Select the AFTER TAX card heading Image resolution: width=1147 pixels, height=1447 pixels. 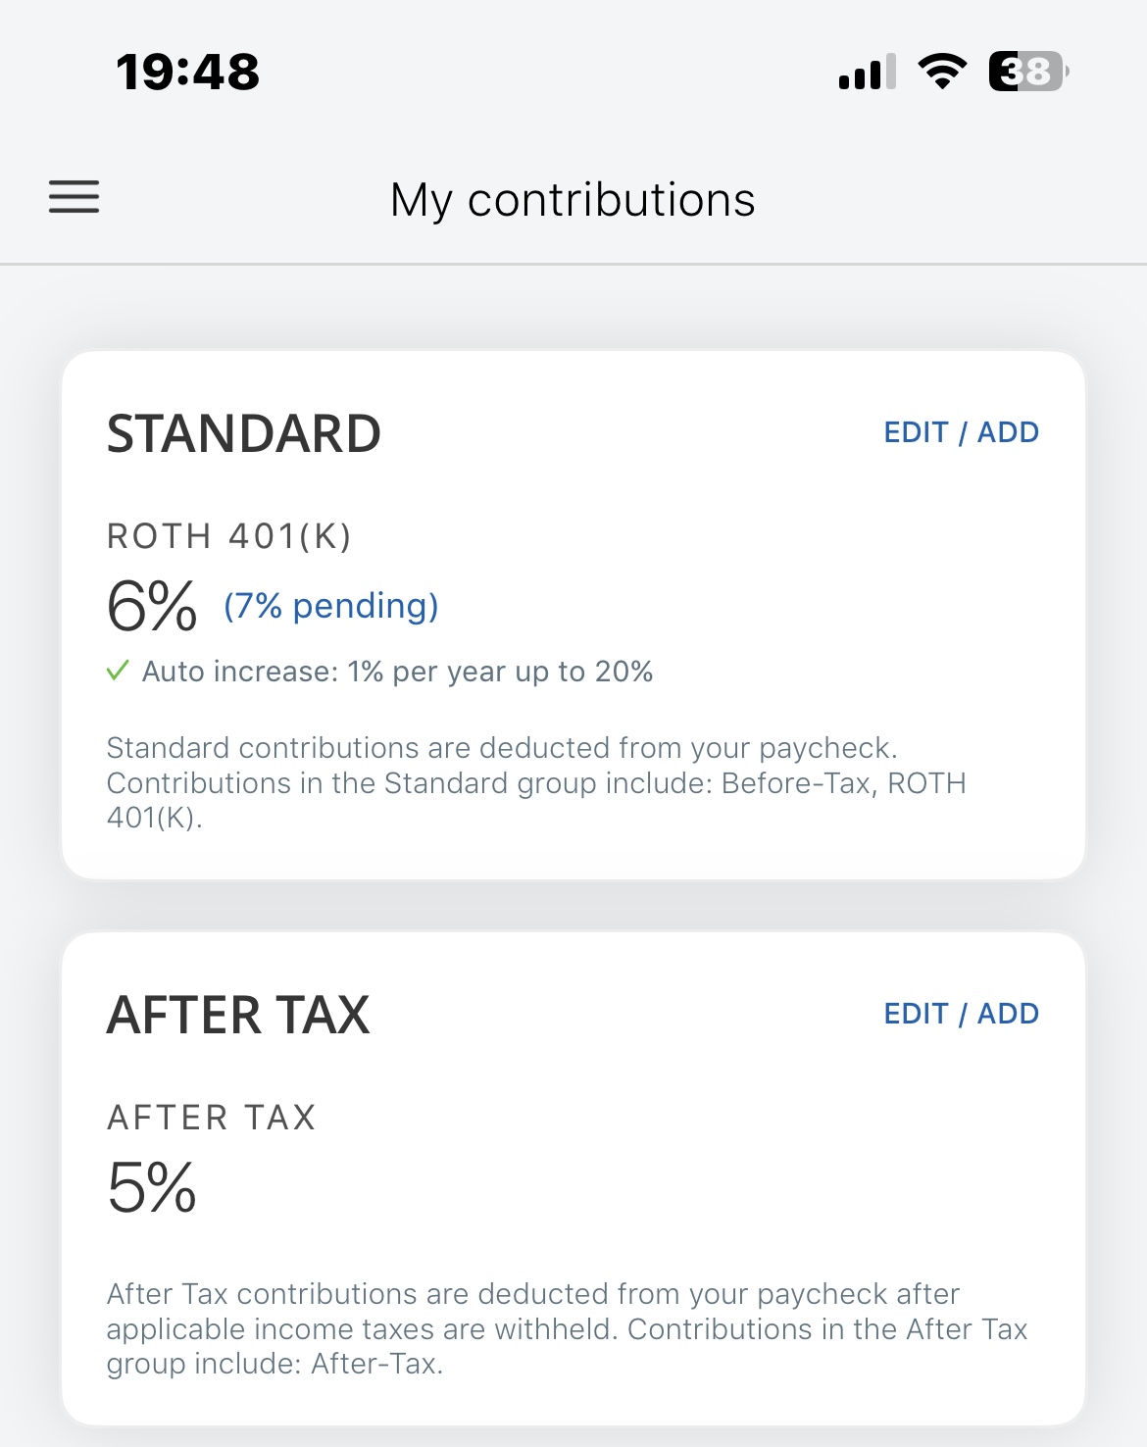[x=238, y=1015]
